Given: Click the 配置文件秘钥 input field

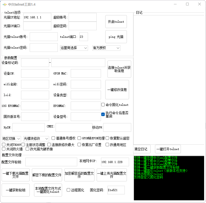Looking at the screenshot, I should pyautogui.click(x=51, y=162).
